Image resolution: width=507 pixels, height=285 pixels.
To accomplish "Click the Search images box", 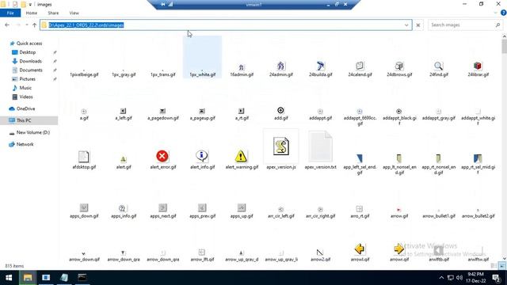I will pyautogui.click(x=465, y=25).
